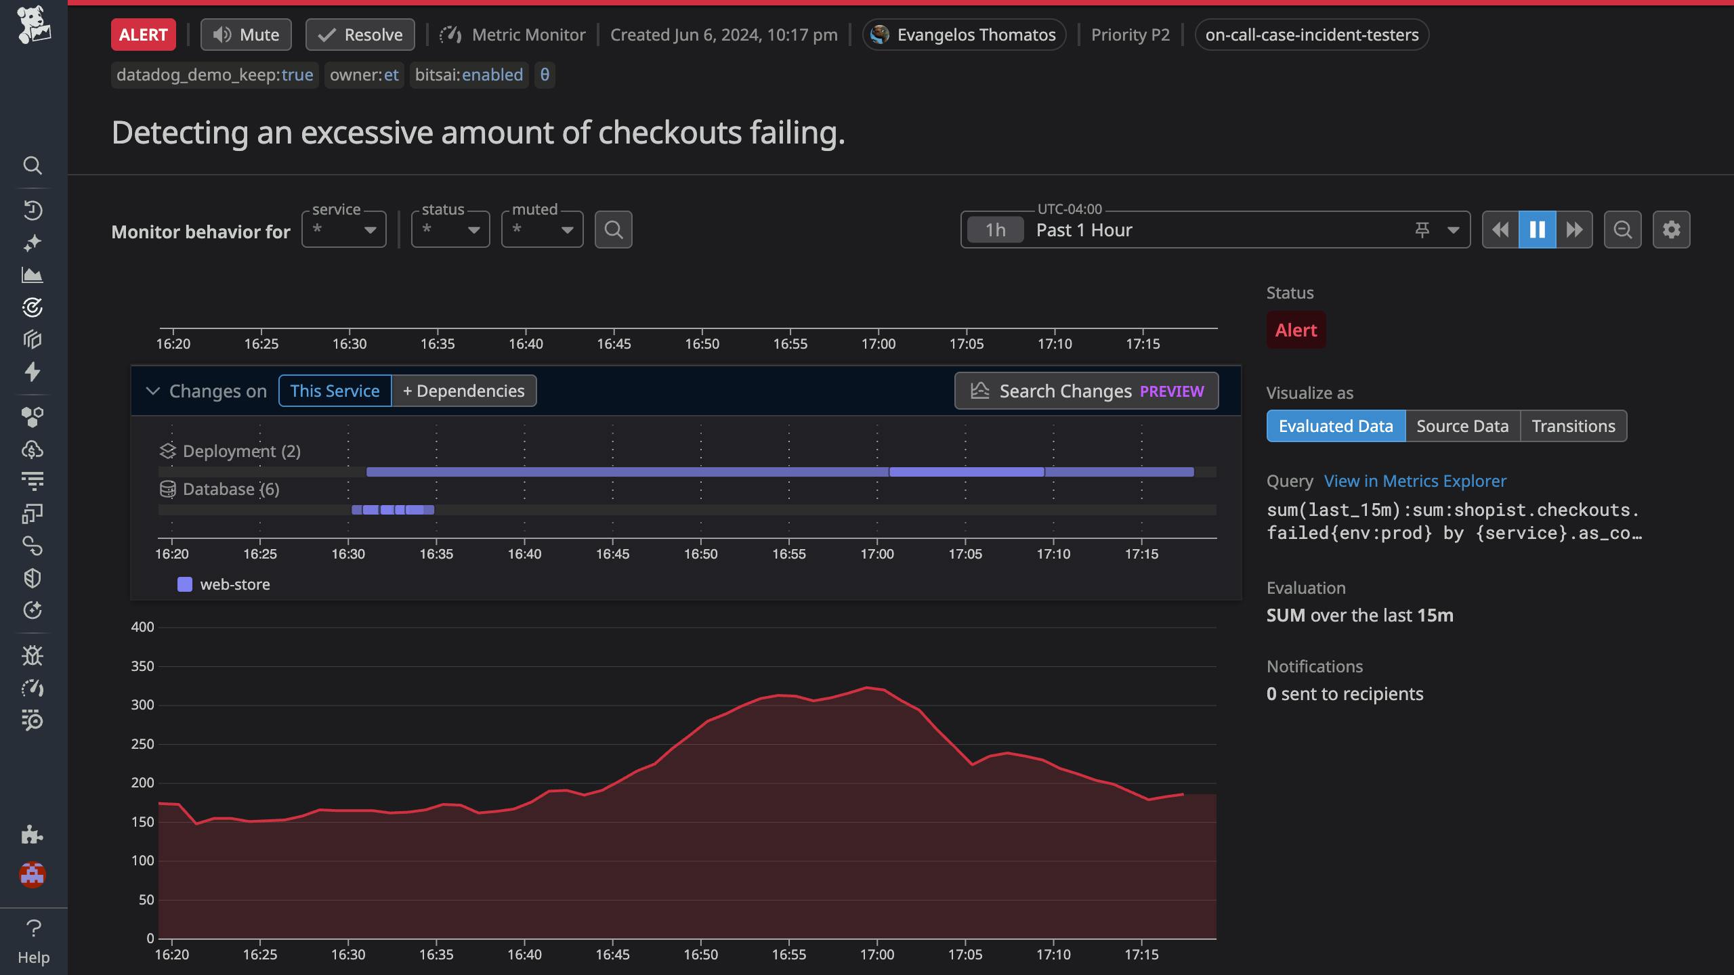Switch visualization to Source Data
Image resolution: width=1734 pixels, height=975 pixels.
pos(1462,425)
